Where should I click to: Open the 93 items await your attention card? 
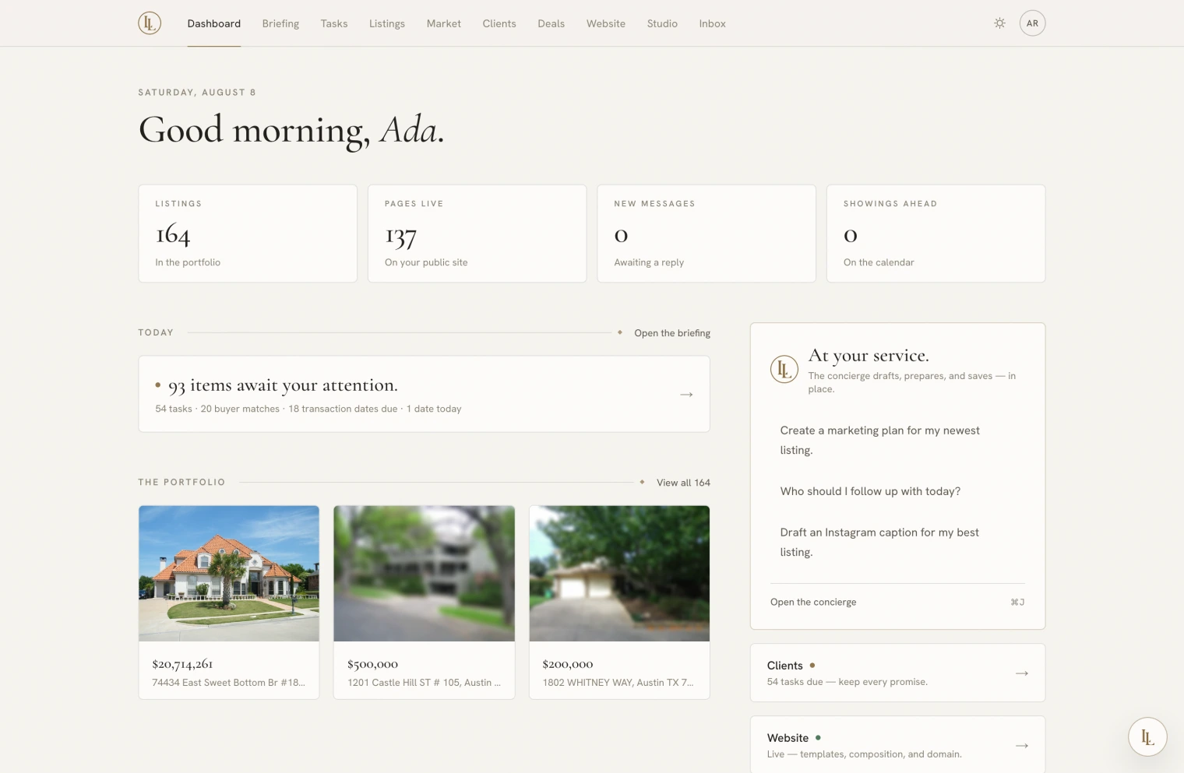(x=424, y=394)
